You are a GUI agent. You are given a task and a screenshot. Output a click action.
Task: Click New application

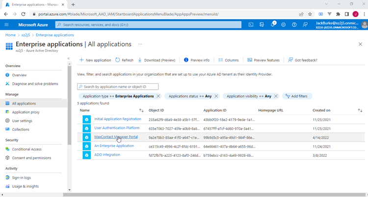pos(95,60)
